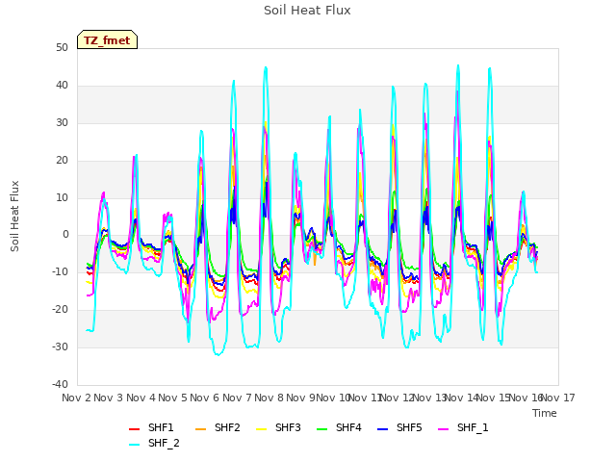The height and width of the screenshot is (462, 616).
Task: Click the cyan SHF_2 minimum near Nov 6
Action: click(218, 355)
